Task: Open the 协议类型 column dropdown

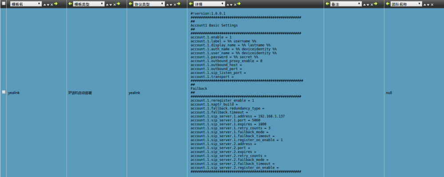Action: click(149, 4)
